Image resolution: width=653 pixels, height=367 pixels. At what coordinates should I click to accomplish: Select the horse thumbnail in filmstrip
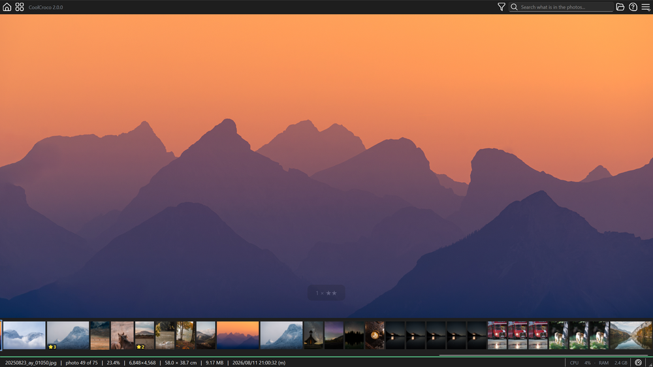point(123,335)
